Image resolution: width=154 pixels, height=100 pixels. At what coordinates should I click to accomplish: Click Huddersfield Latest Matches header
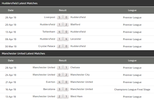(x=20, y=3)
